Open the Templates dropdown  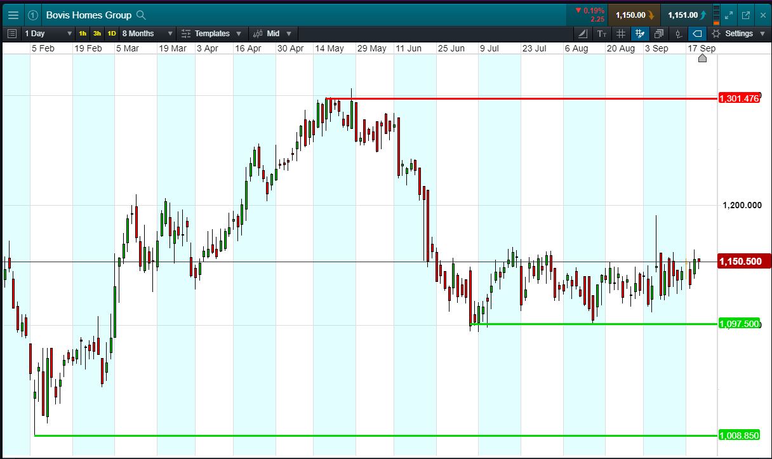point(211,34)
